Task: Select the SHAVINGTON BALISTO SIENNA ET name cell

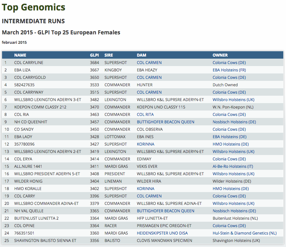Action: [x=45, y=241]
